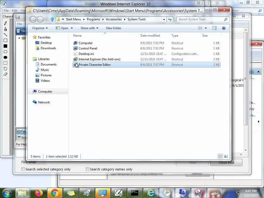264x198 pixels.
Task: Click in the Search System Tools box
Action: pos(200,19)
